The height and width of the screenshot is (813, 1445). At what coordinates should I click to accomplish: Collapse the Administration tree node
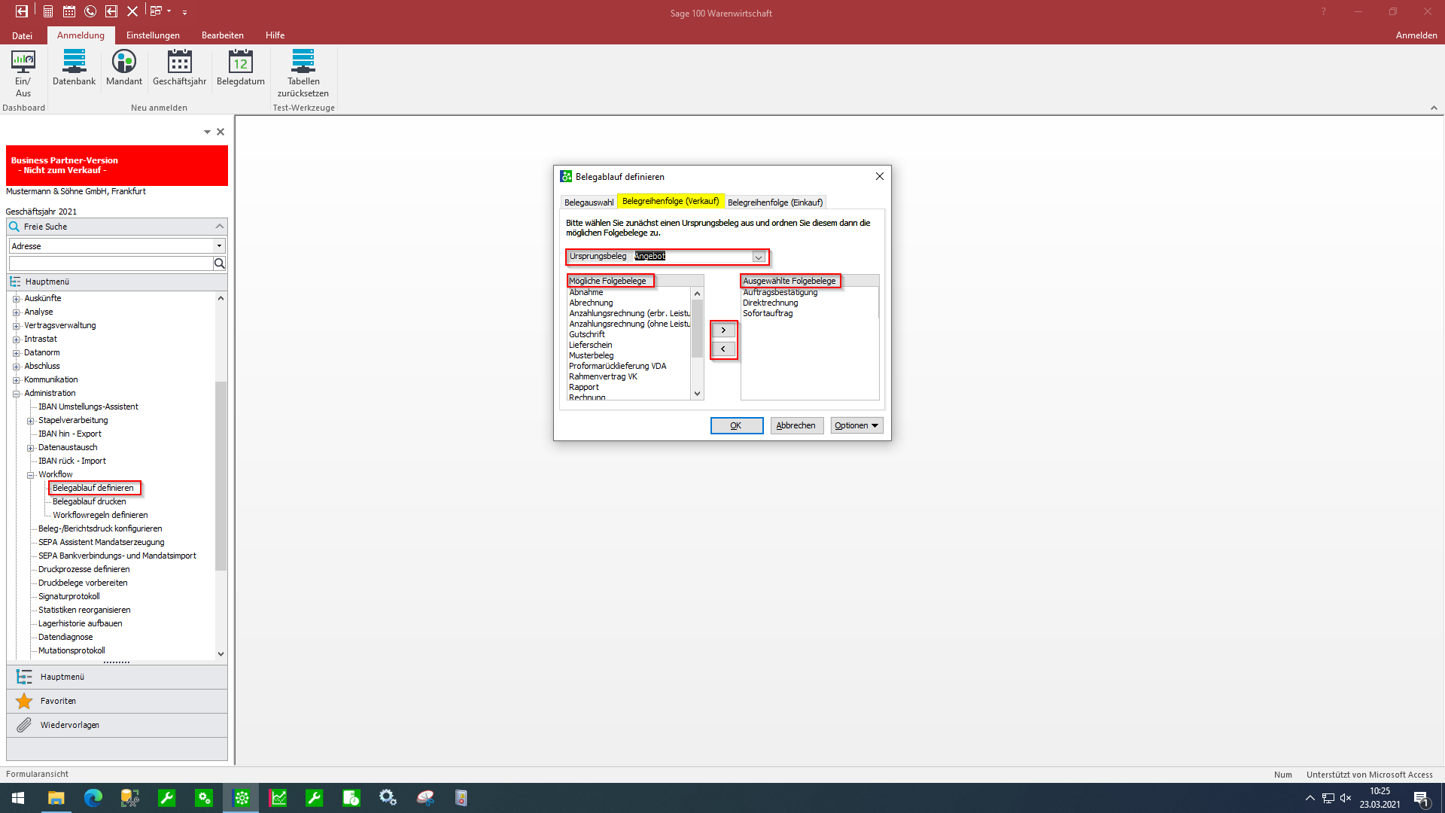click(x=16, y=394)
